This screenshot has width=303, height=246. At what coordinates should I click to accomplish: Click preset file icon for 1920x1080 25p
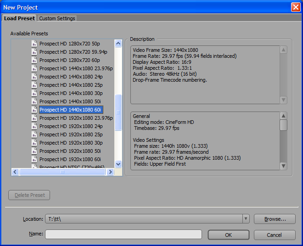click(x=34, y=134)
